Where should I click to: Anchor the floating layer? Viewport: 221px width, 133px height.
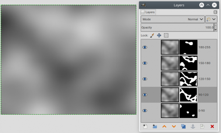coord(193,126)
